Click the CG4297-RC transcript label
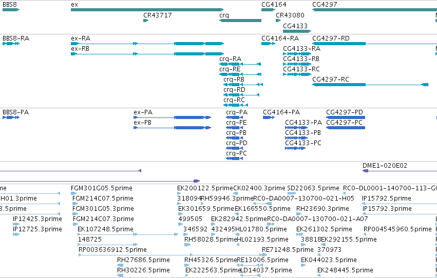The width and height of the screenshot is (437, 278). (331, 80)
